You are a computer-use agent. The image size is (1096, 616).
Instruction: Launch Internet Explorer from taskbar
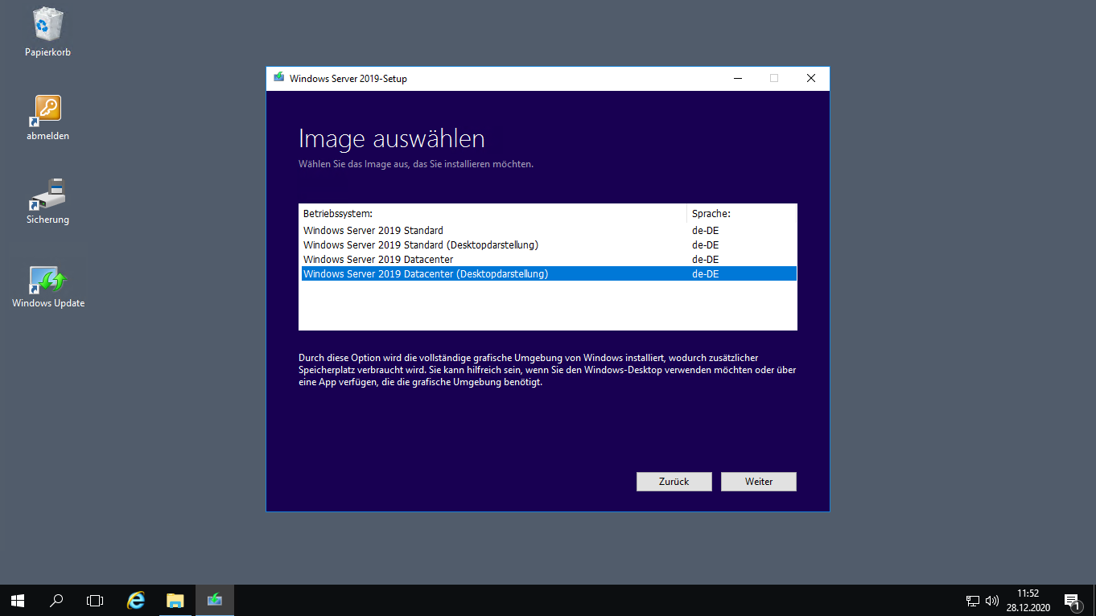pos(136,600)
